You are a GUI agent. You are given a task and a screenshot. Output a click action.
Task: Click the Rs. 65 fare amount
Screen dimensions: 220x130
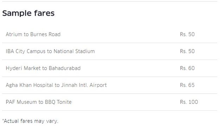click(187, 85)
